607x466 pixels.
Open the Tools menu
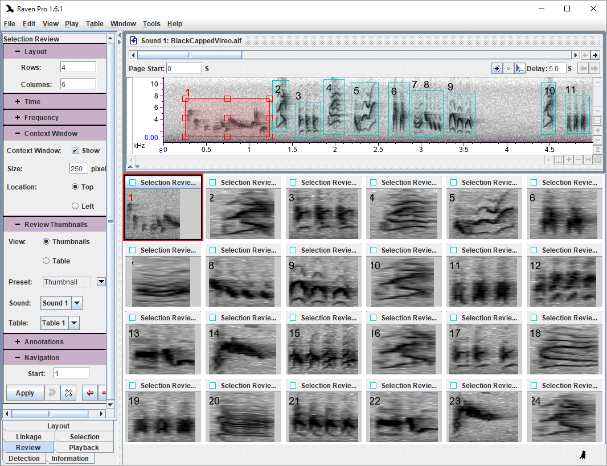coord(151,24)
